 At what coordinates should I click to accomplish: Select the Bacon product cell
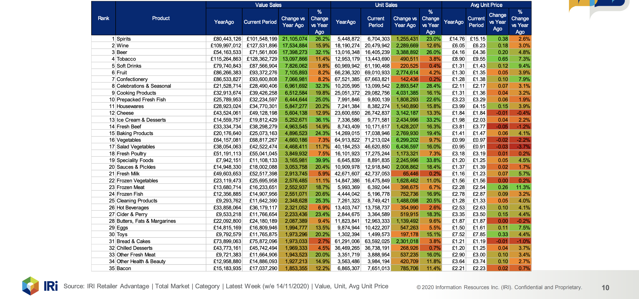161,268
